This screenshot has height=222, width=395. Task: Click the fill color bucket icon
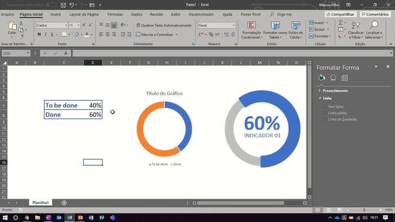click(x=77, y=35)
